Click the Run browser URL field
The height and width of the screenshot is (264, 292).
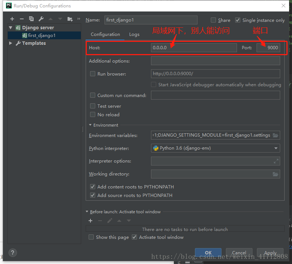[216, 74]
